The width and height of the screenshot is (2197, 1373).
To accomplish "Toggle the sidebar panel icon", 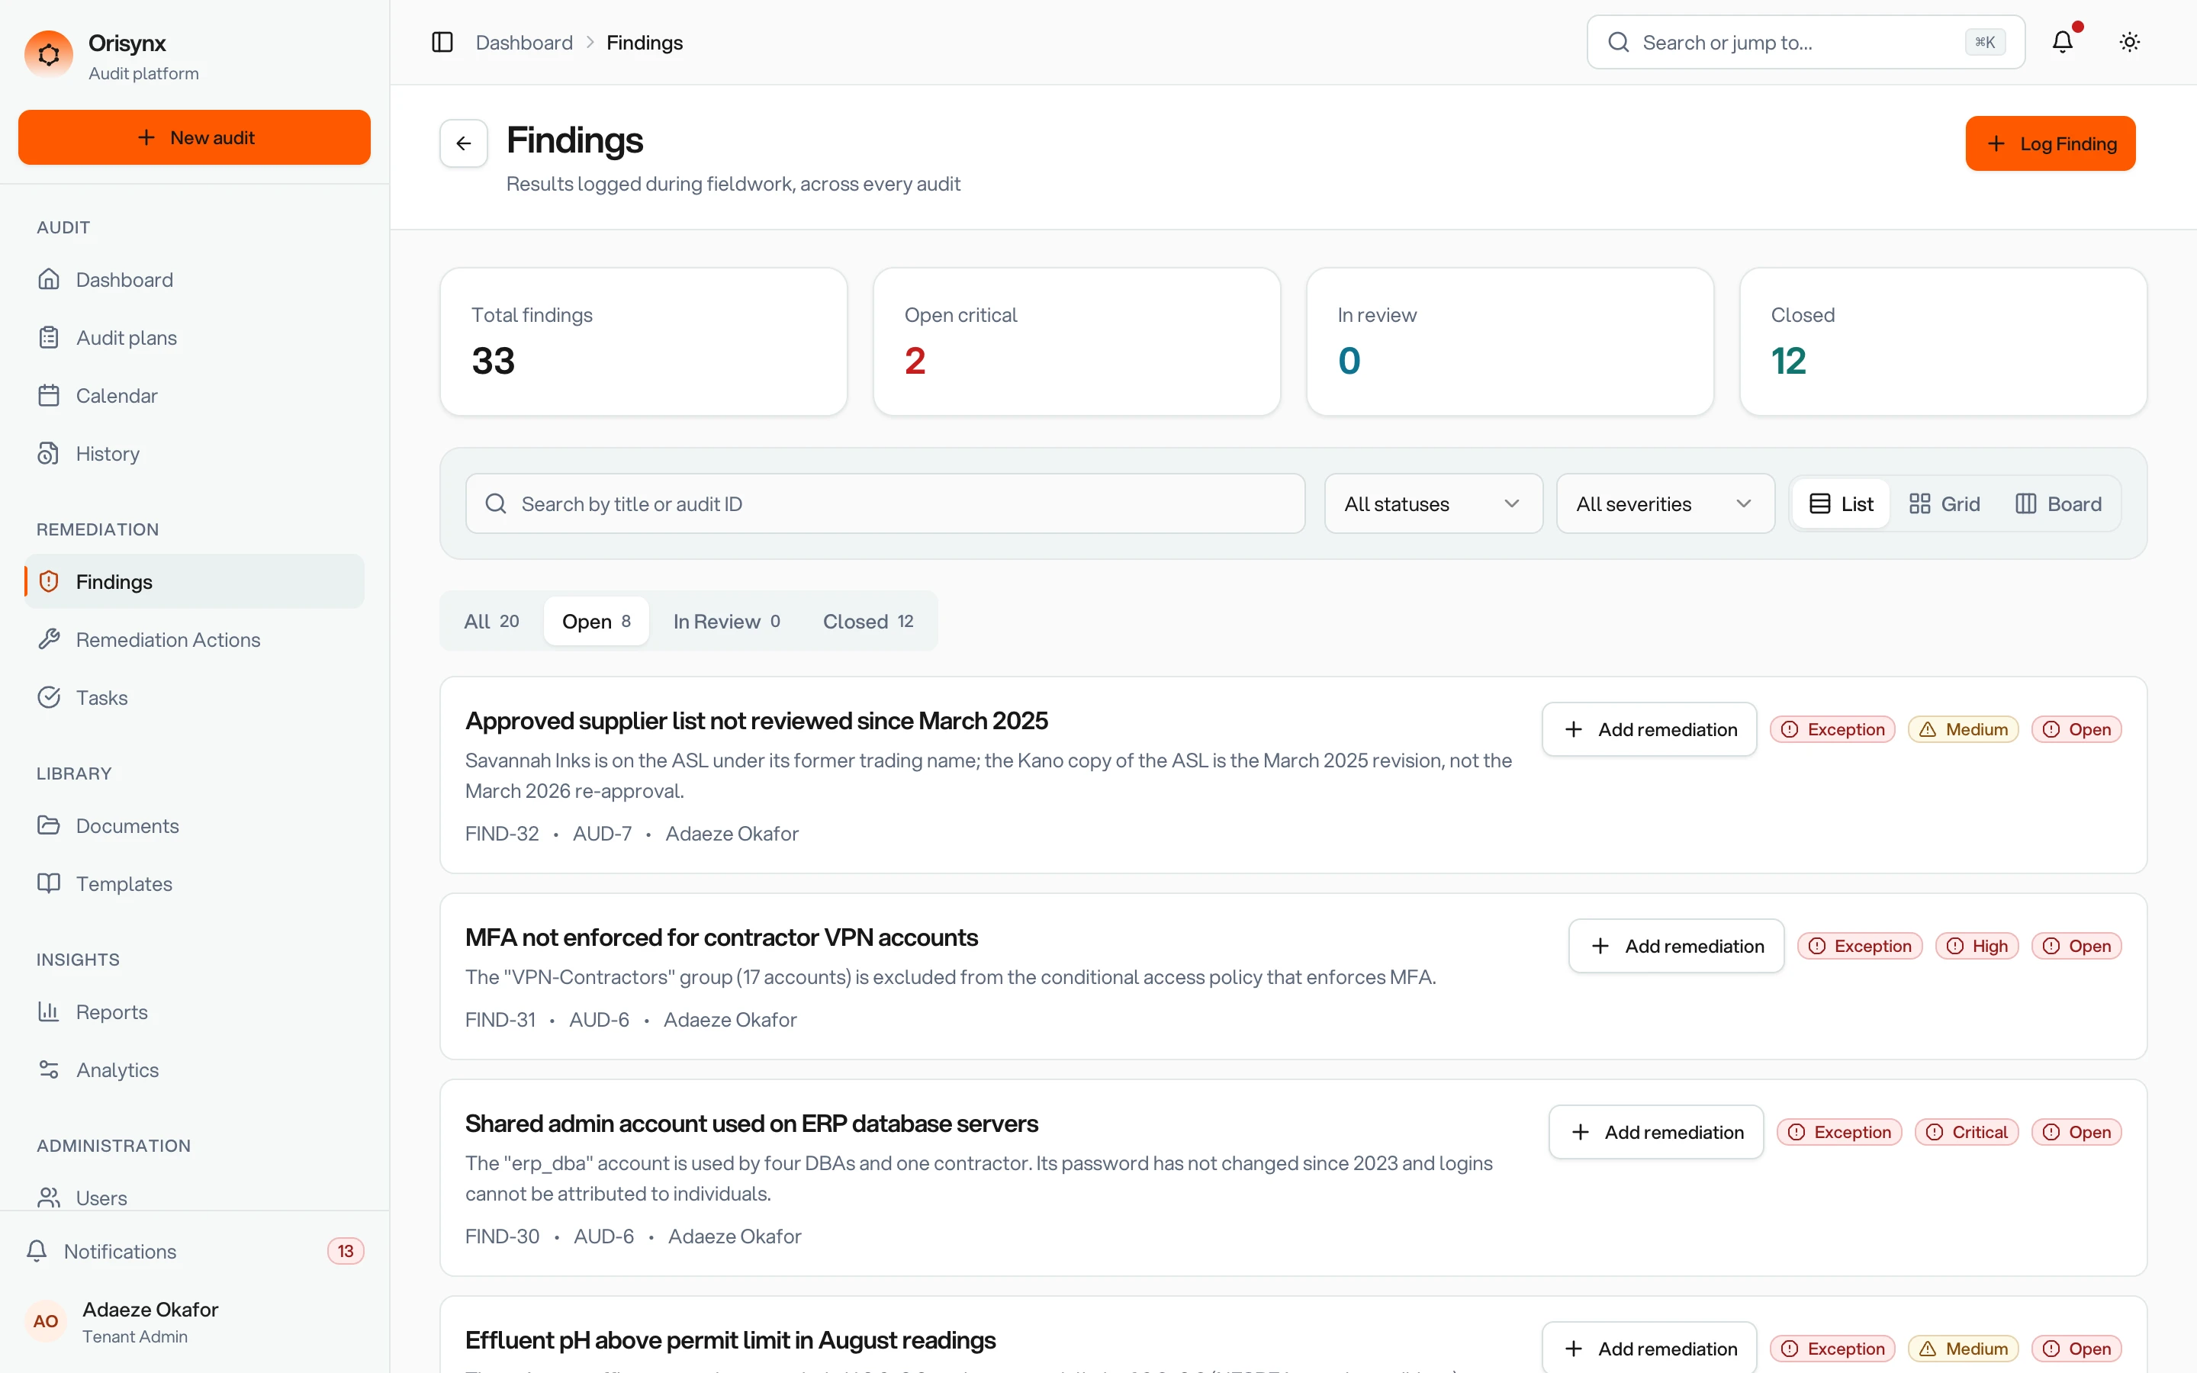I will point(442,43).
